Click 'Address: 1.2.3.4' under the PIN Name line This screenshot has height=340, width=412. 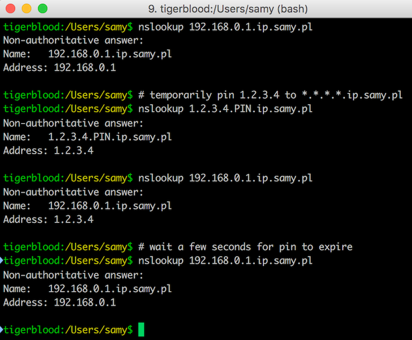point(48,150)
